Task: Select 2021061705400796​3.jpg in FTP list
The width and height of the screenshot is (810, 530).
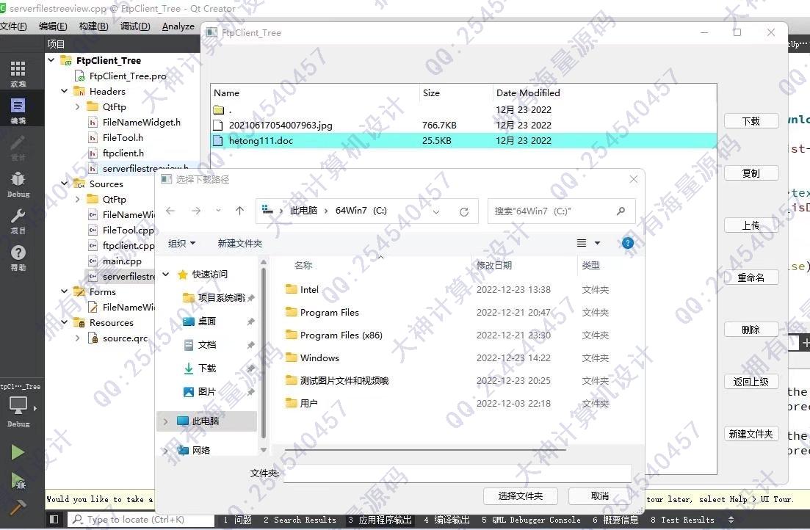Action: tap(463, 125)
